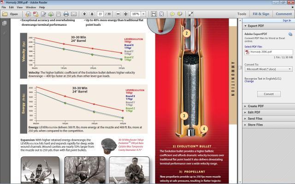This screenshot has height=184, width=295.
Task: Open the Window menu
Action: (x=31, y=7)
